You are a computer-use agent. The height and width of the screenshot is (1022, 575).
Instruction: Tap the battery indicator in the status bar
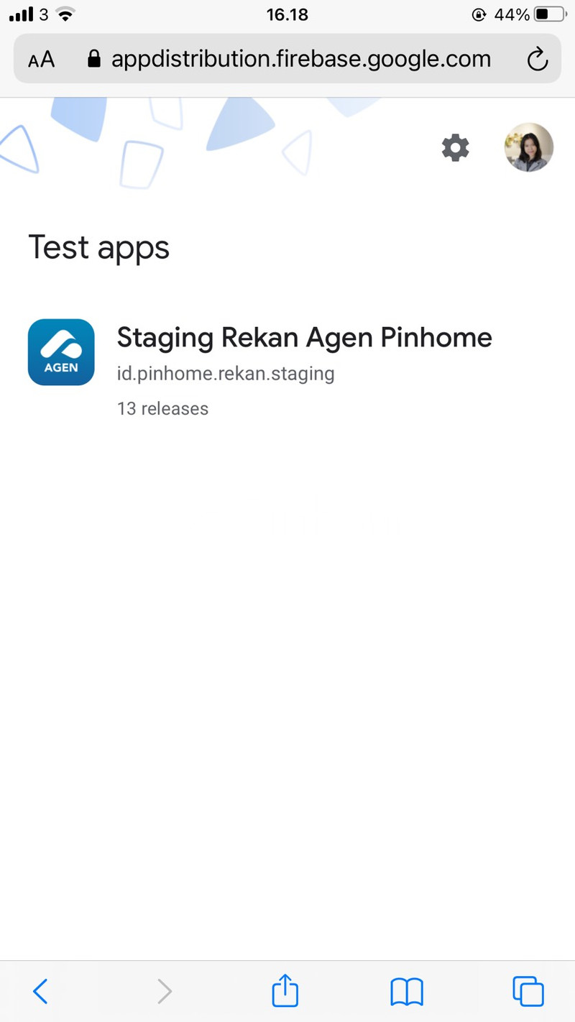click(551, 14)
